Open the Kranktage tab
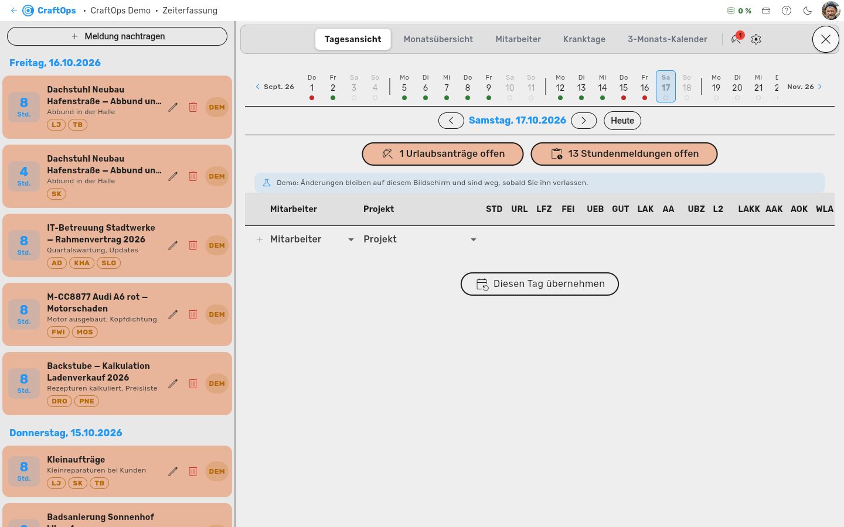The height and width of the screenshot is (527, 844). [584, 39]
